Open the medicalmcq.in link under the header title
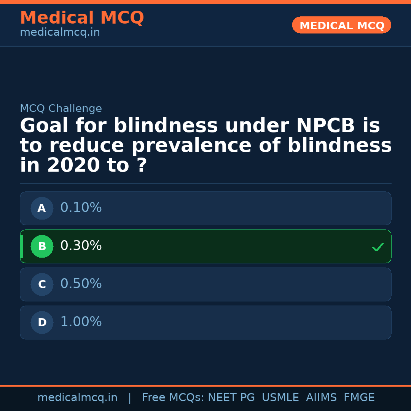This screenshot has height=411, width=411. pos(60,33)
